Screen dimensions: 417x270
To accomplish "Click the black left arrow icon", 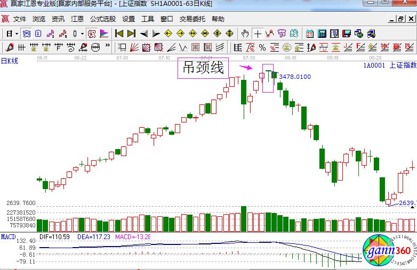I will coord(143,34).
